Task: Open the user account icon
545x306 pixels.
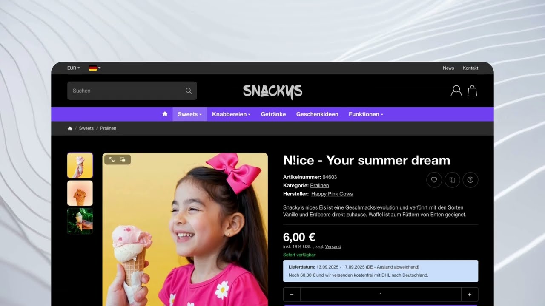Action: pos(456,91)
